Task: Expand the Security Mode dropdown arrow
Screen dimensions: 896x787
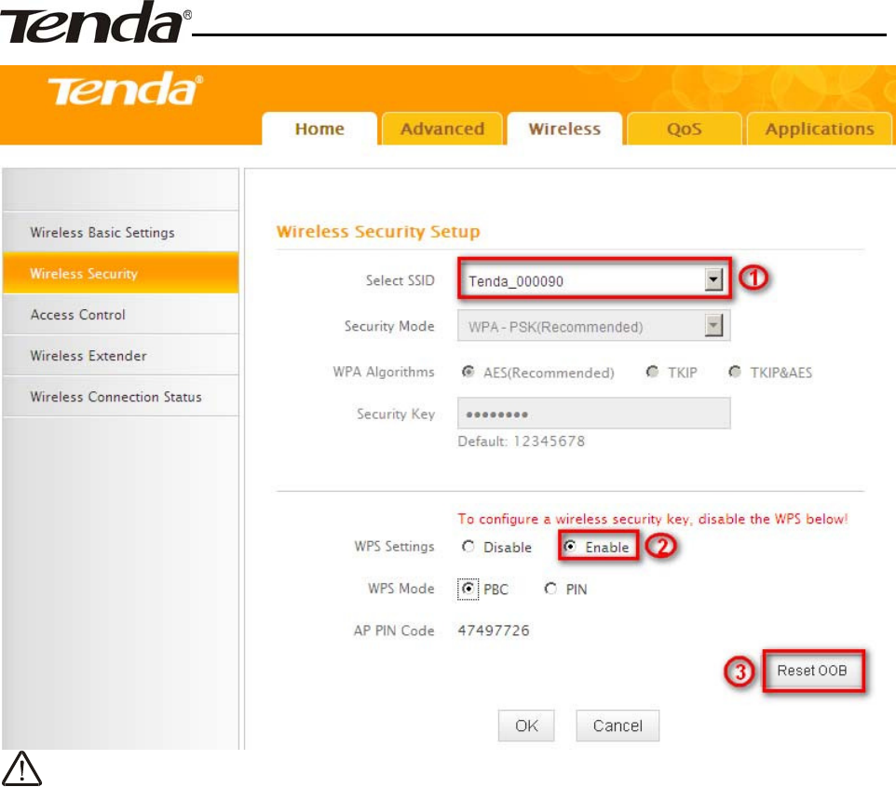Action: 713,326
